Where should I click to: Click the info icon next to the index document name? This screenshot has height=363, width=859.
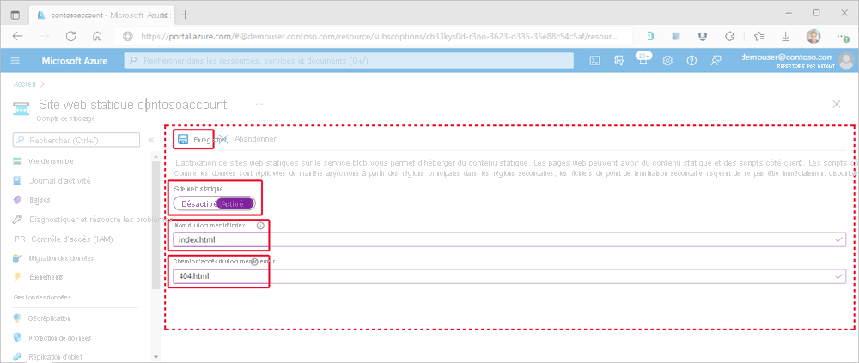click(260, 225)
